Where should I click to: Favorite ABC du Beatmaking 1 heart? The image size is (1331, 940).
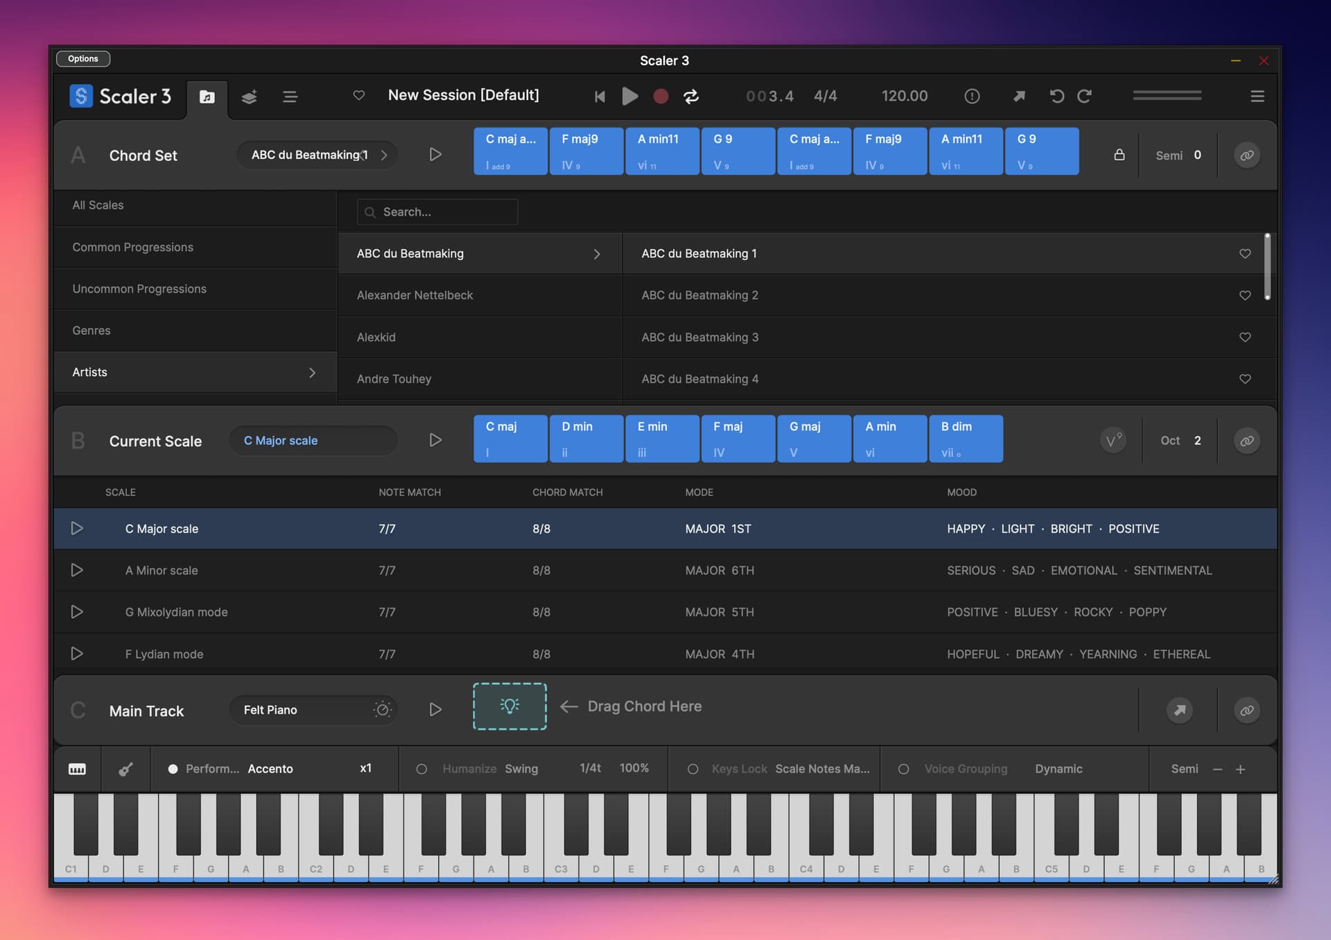coord(1245,254)
